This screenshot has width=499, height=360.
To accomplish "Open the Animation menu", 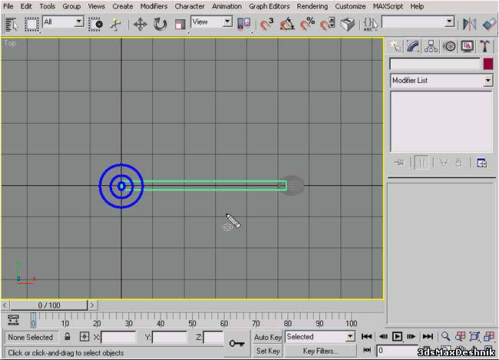I will pos(226,6).
